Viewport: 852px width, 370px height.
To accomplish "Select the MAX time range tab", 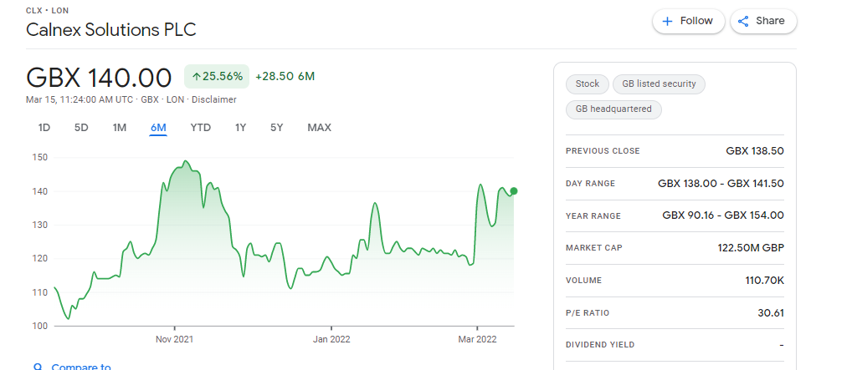I will [319, 128].
